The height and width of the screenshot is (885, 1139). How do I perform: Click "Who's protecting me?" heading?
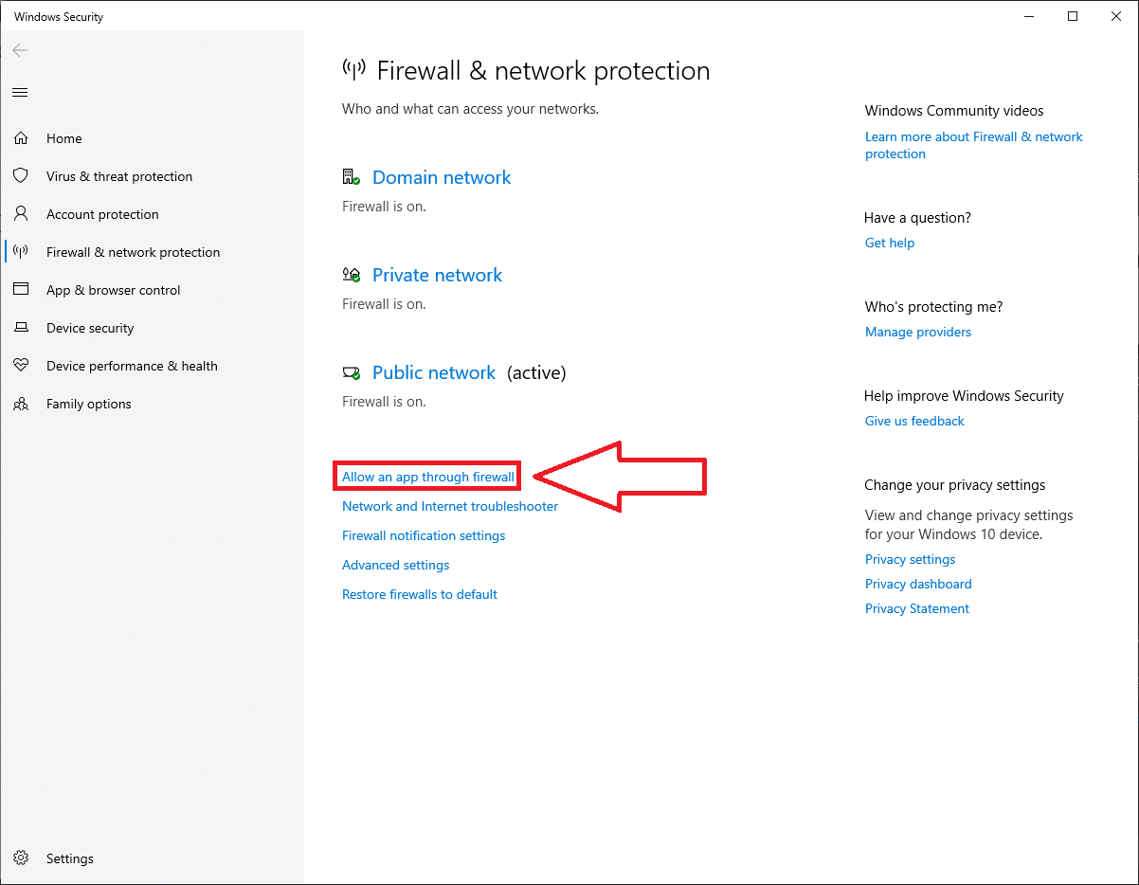pos(933,307)
